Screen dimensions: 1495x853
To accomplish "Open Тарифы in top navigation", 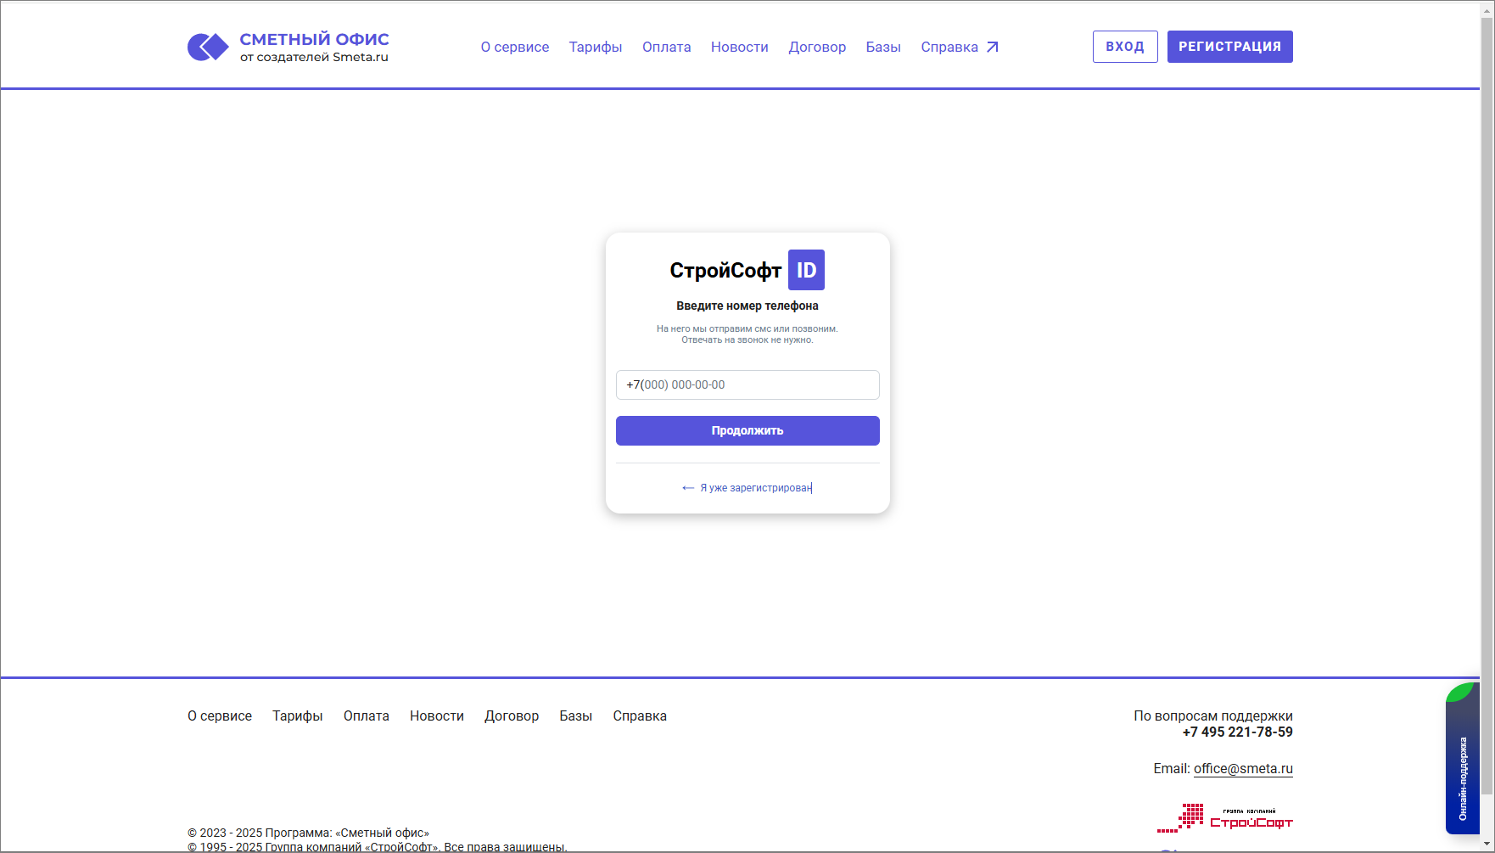I will [x=596, y=48].
